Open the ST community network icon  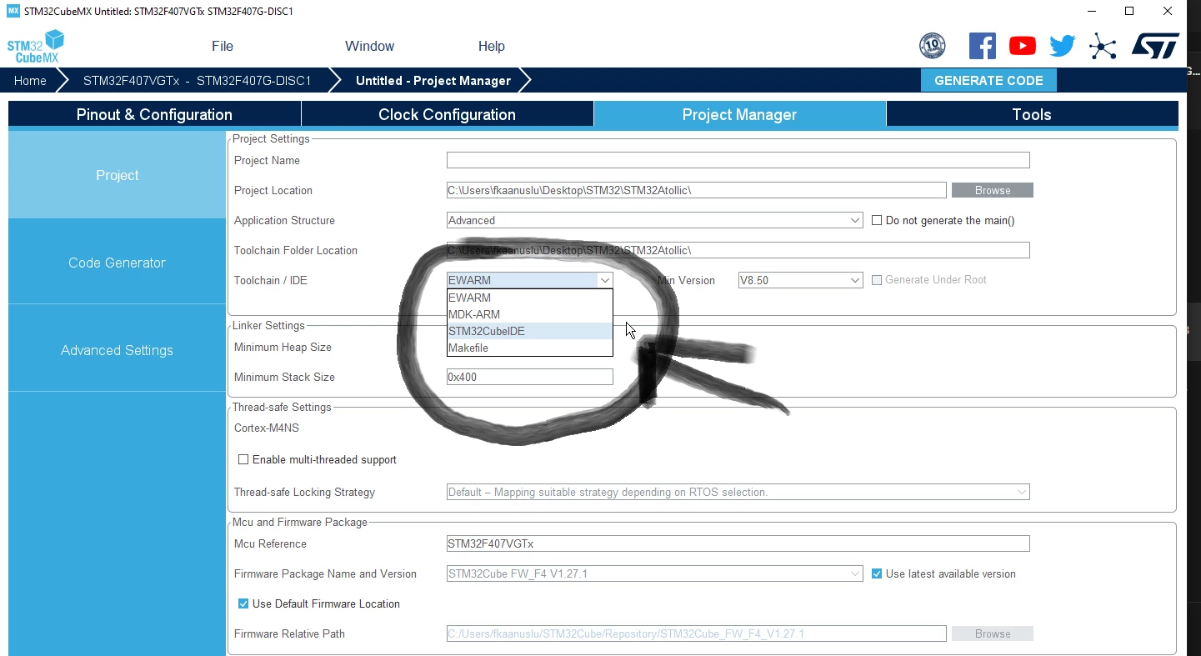click(1103, 46)
